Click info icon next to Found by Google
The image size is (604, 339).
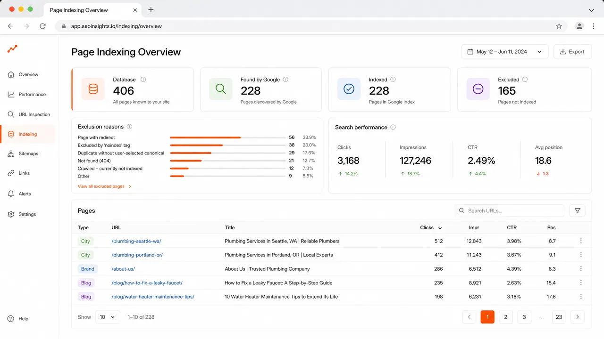(x=285, y=80)
